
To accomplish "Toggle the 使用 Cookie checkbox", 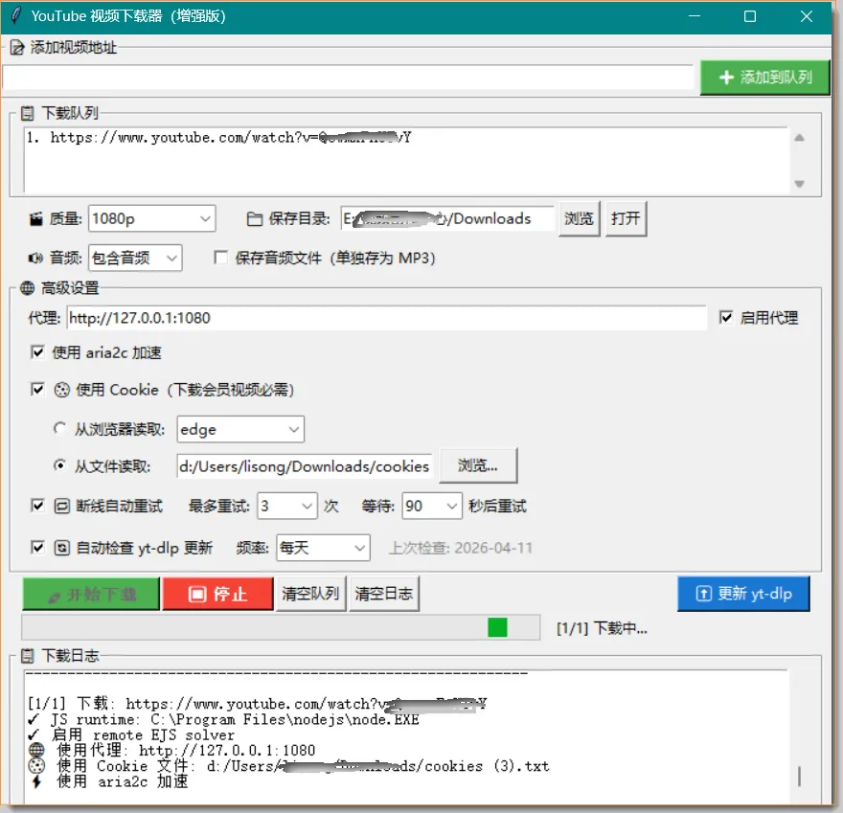I will coord(37,389).
